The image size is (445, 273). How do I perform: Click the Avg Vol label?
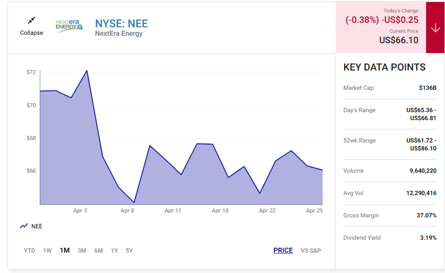coord(354,193)
